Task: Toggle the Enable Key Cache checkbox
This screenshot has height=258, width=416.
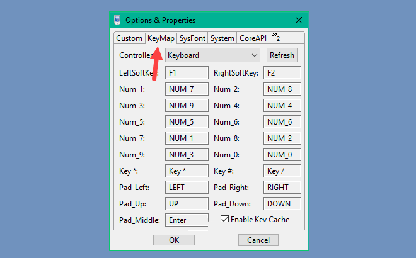Action: (224, 219)
